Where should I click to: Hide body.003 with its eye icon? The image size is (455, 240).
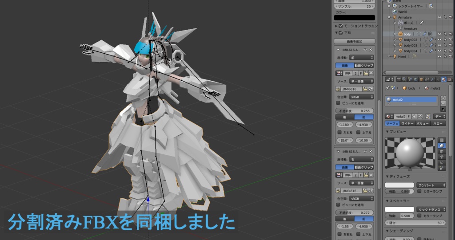point(439,45)
